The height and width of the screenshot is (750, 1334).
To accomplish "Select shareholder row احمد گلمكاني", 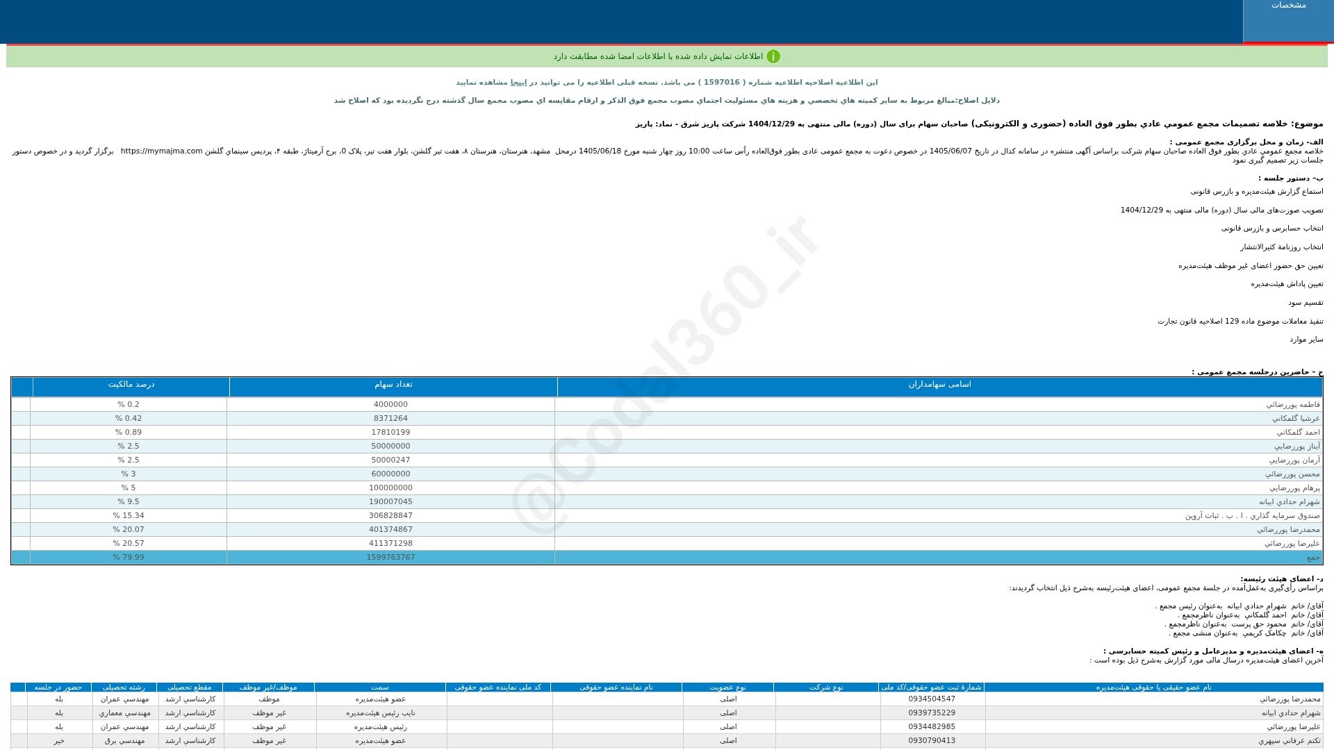I will 666,433.
